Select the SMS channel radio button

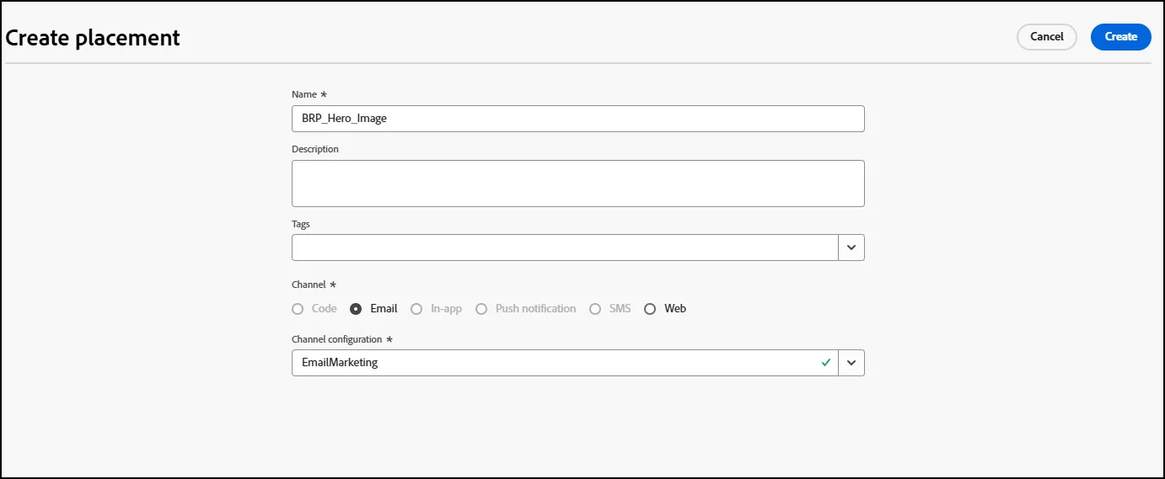point(595,309)
